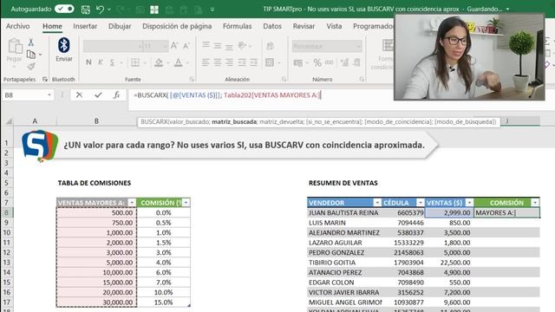Click the Align Middle icon
This screenshot has width=555, height=312.
point(218,46)
